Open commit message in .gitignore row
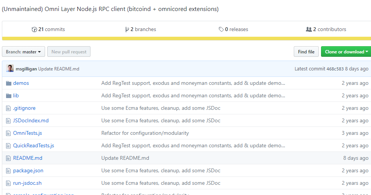Screen dimensions: 371x195 pos(161,108)
